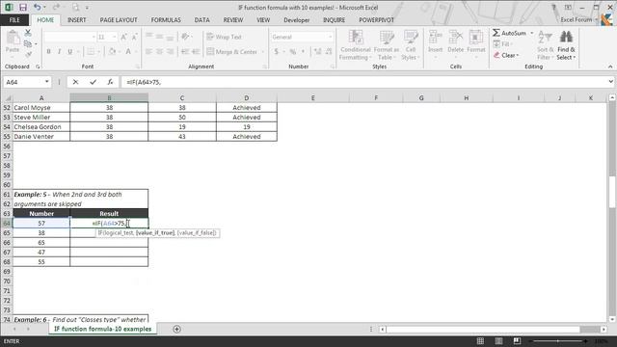Toggle Underline formatting
Viewport: 617px width, 347px height.
pos(70,51)
